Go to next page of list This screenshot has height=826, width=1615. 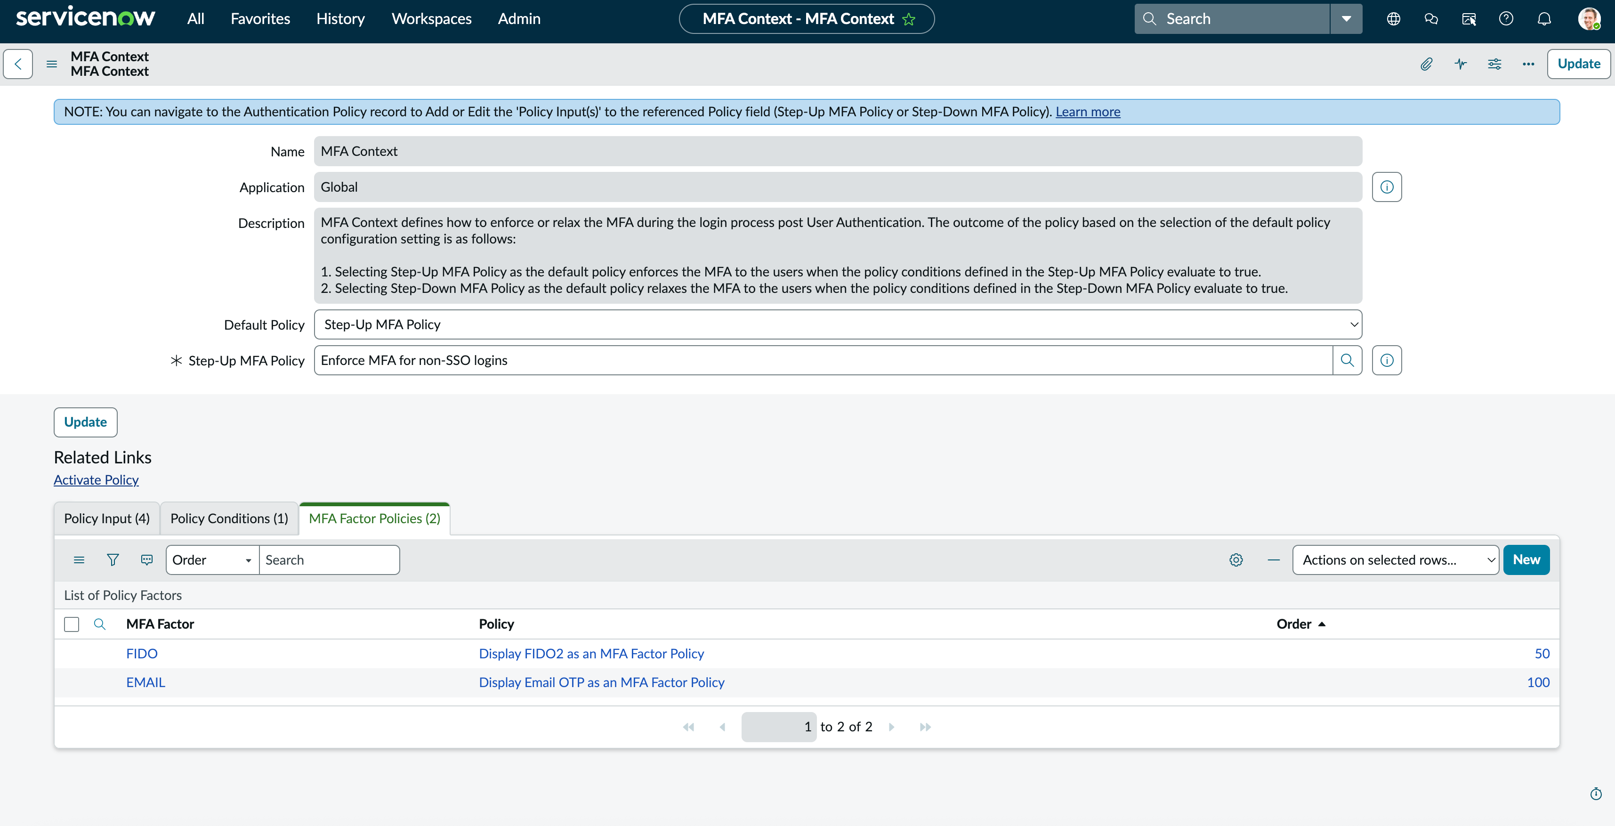(891, 727)
